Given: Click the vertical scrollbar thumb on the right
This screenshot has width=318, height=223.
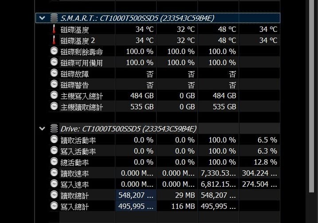Looking at the screenshot, I should tap(311, 96).
